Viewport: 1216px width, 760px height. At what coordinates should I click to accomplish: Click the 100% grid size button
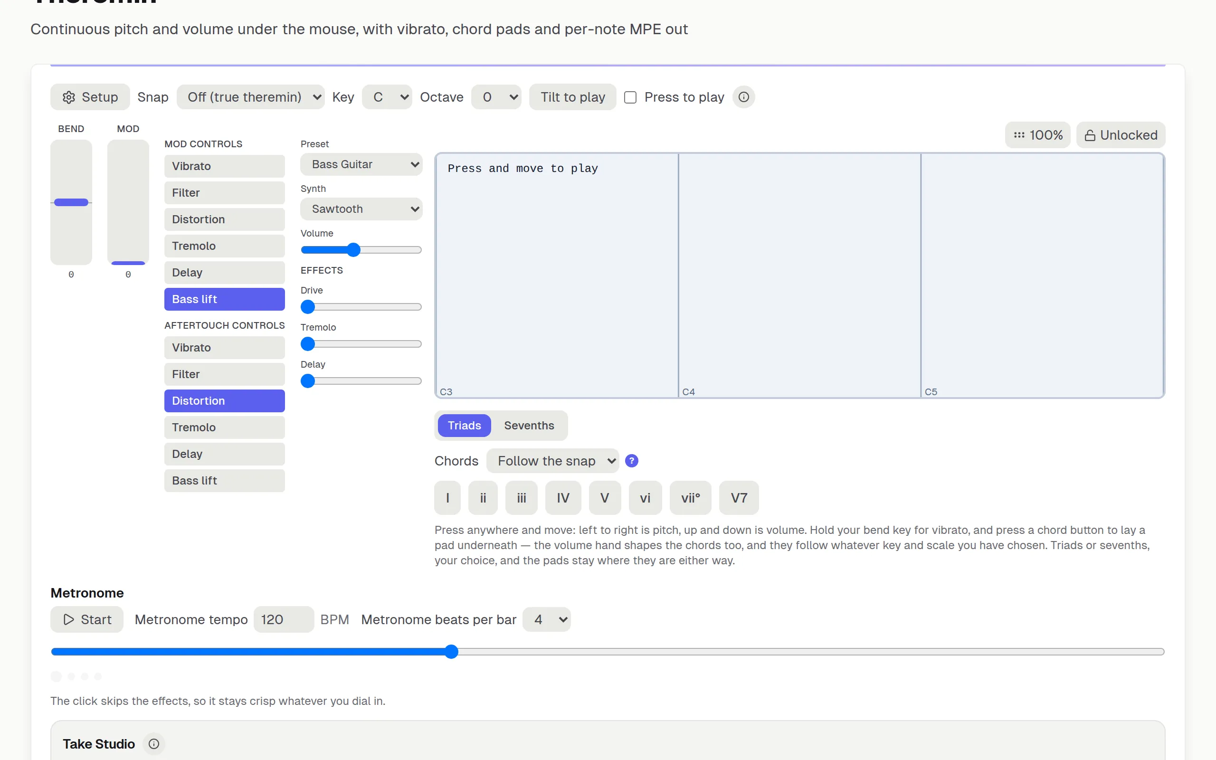click(1037, 135)
